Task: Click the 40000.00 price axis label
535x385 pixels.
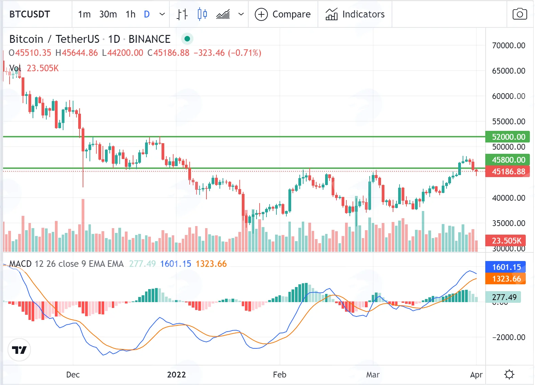Action: coord(509,198)
